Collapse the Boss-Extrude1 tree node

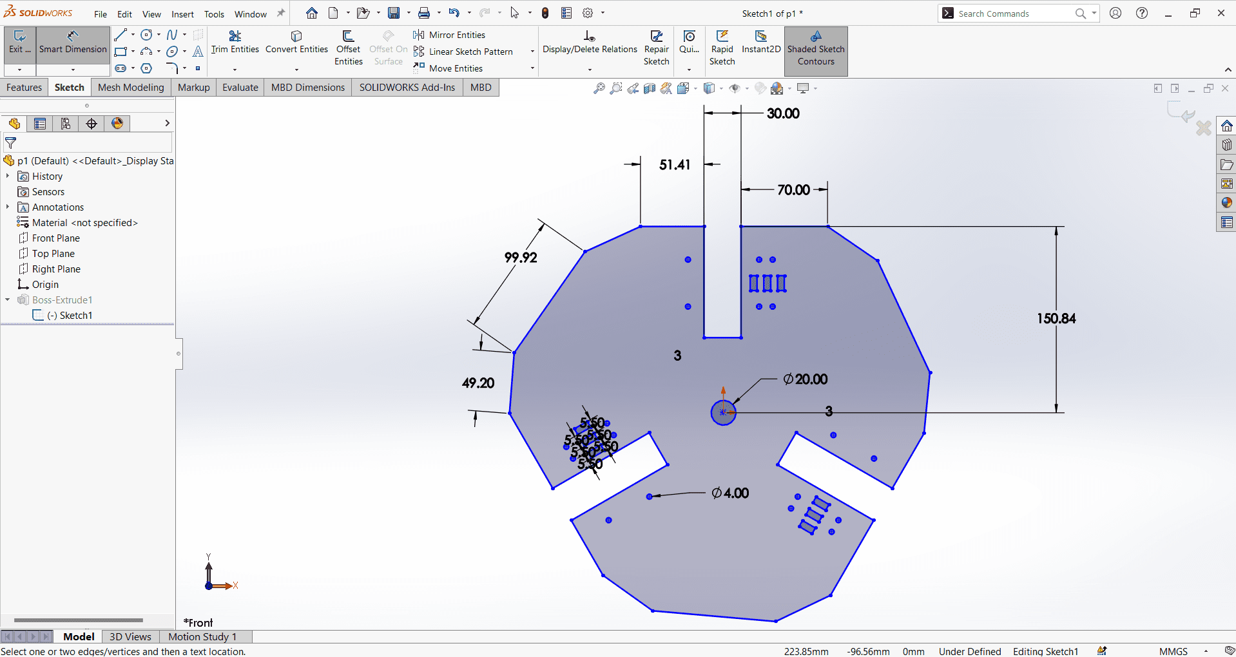pos(8,300)
